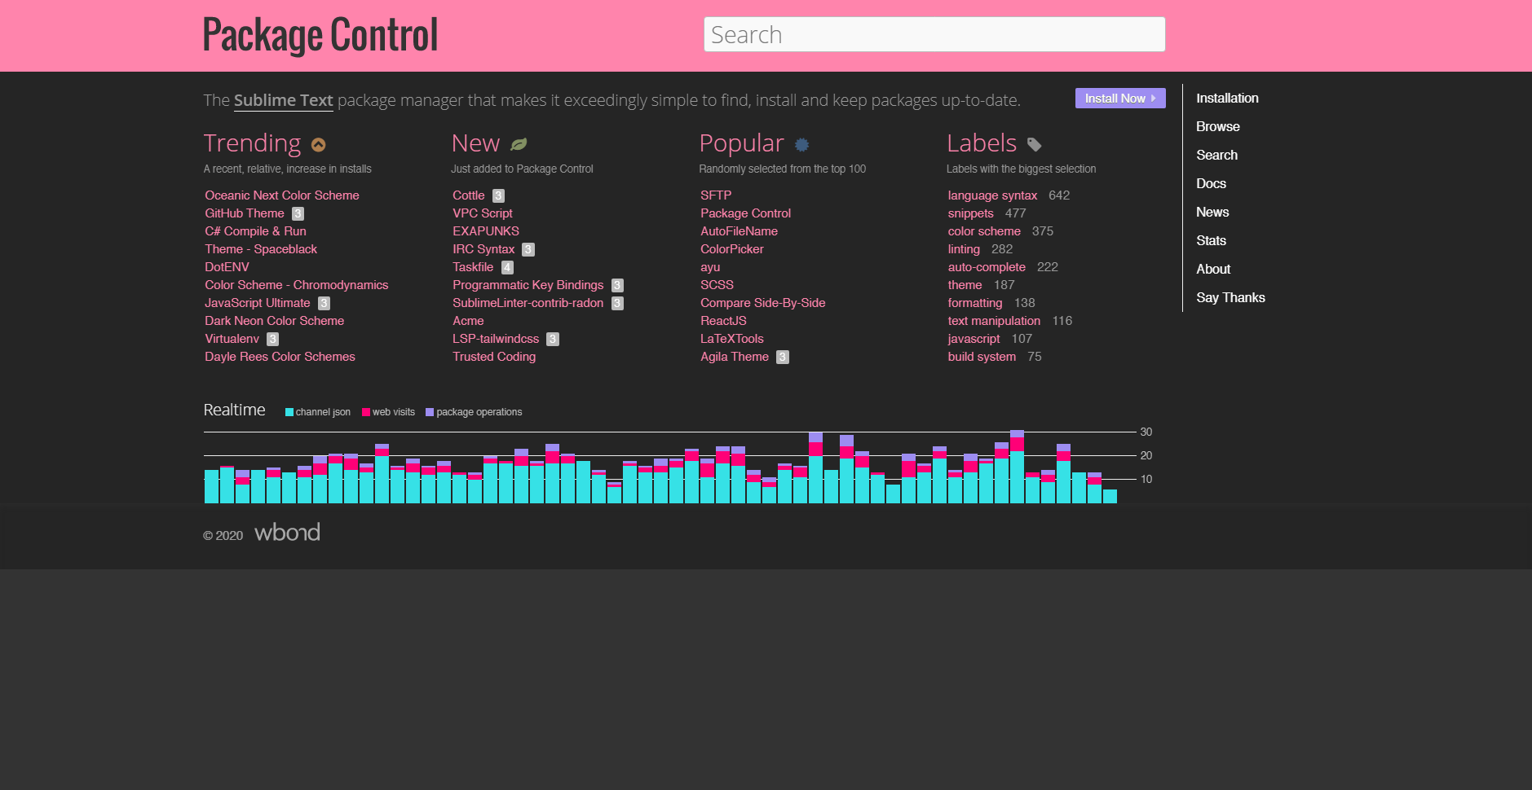The height and width of the screenshot is (790, 1532).
Task: Open the Virtualenv package
Action: (x=232, y=339)
